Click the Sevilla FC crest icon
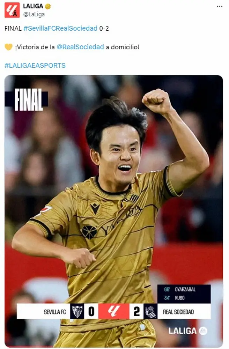 click(x=77, y=311)
